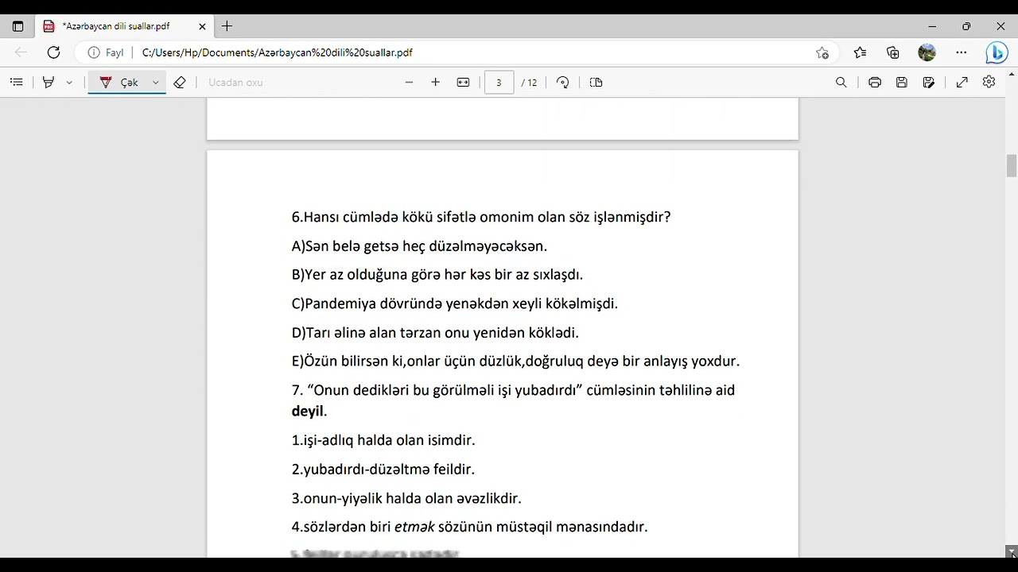Open the Favorites list
This screenshot has width=1018, height=572.
(x=860, y=52)
